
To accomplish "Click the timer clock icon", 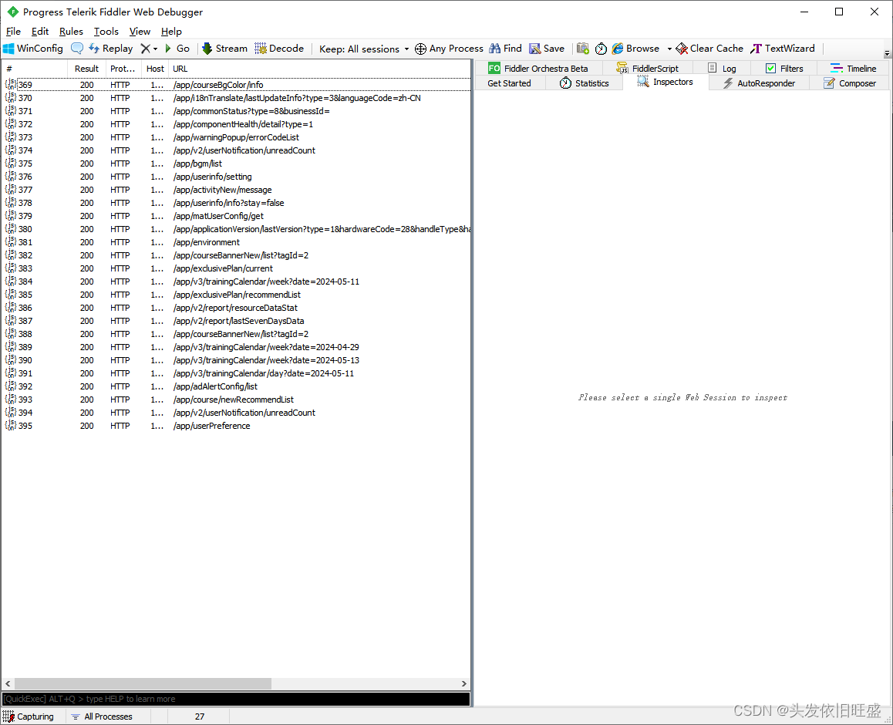I will 601,49.
